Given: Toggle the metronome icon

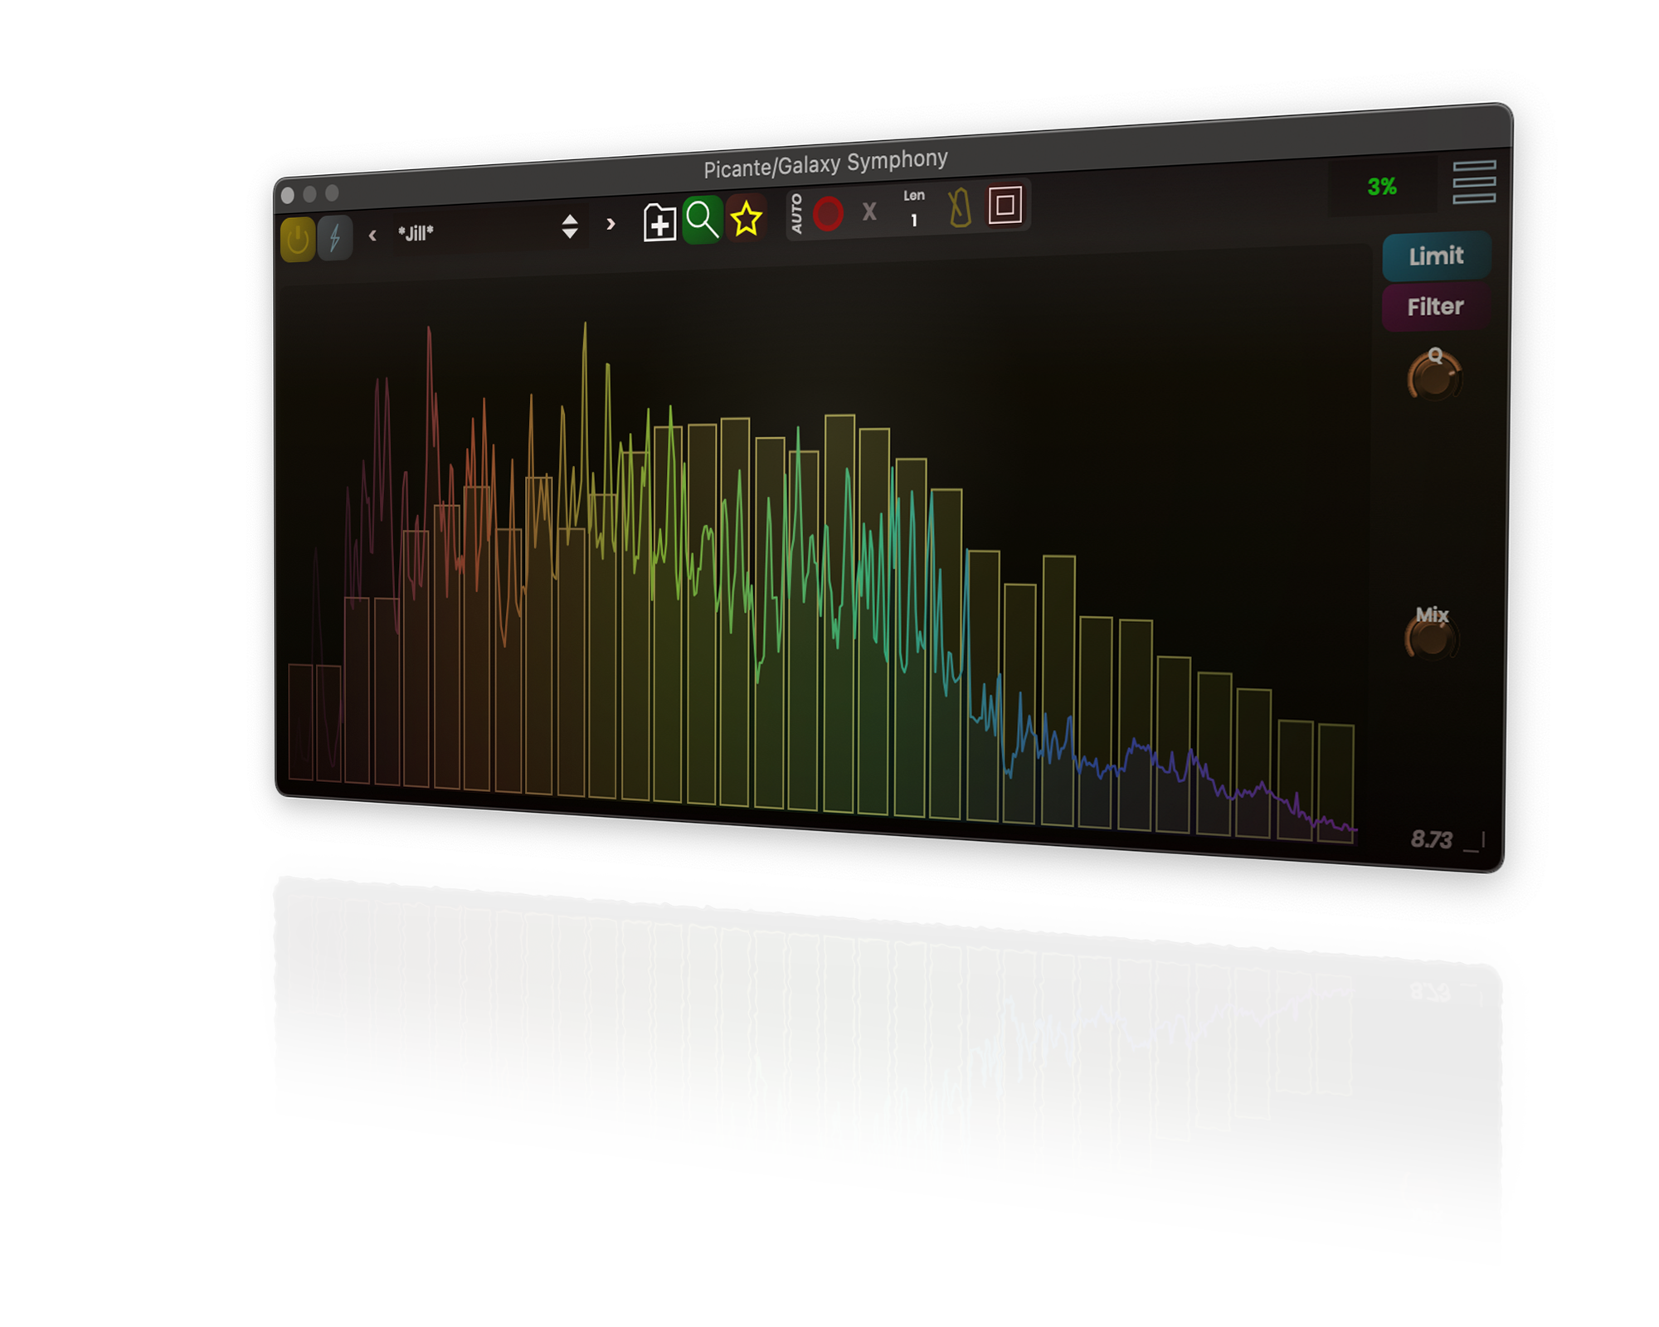Looking at the screenshot, I should click(x=960, y=207).
